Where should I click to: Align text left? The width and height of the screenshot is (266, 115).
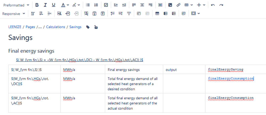134,5
